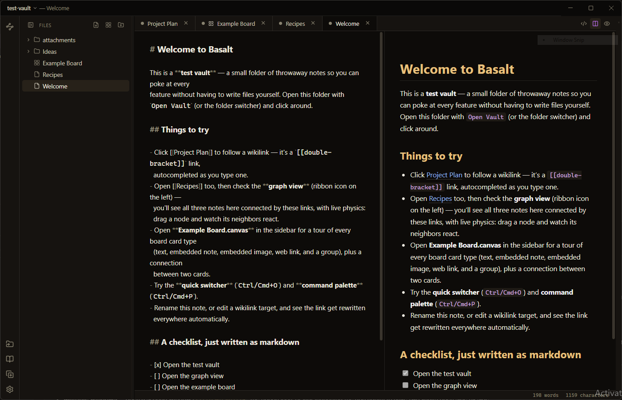Click the 'Ctrl/Cmd+O' shortcut code in preview
The image size is (622, 400).
[503, 292]
